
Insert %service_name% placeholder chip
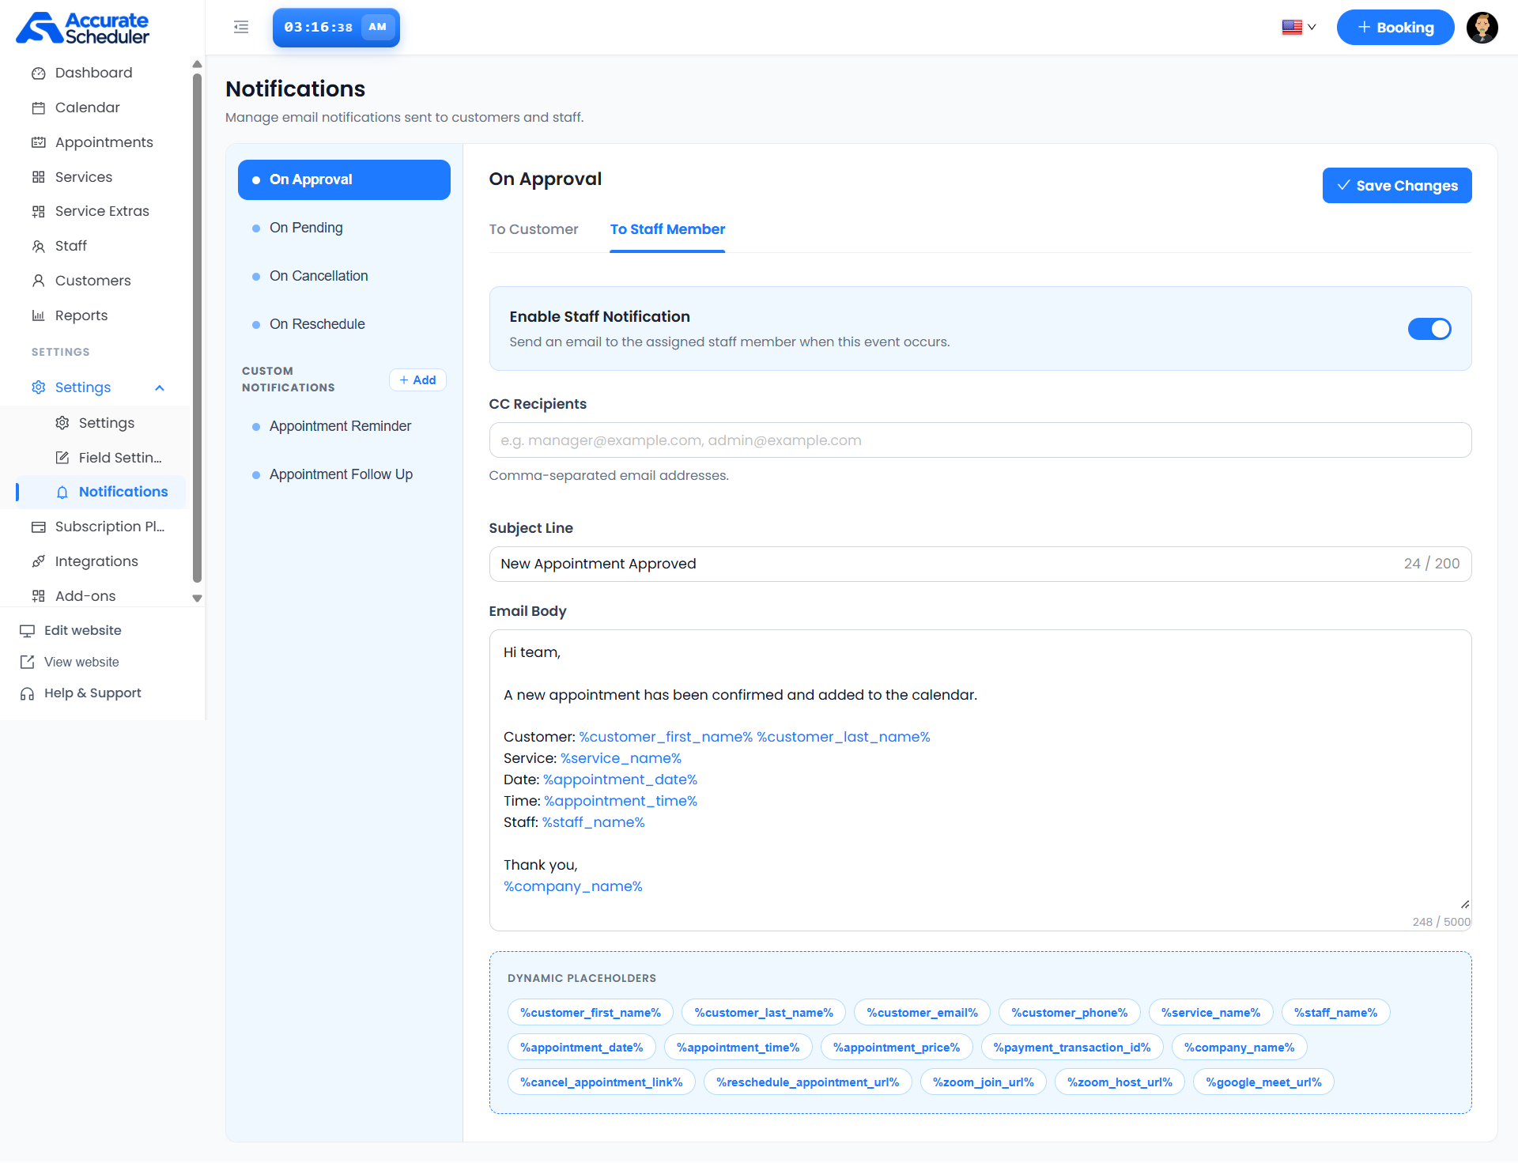click(1210, 1013)
